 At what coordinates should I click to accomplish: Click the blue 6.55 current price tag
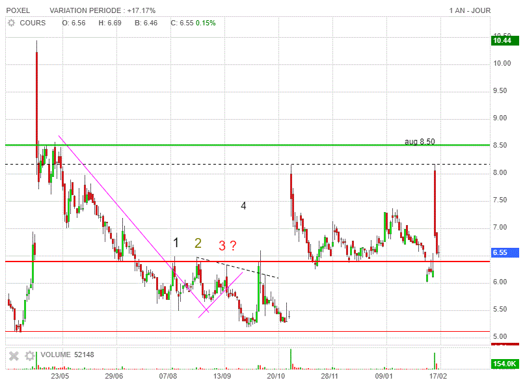click(505, 253)
